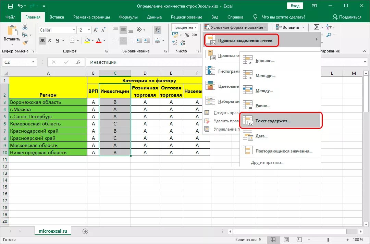Decrease the decimal places
This screenshot has width=370, height=244.
(182, 43)
